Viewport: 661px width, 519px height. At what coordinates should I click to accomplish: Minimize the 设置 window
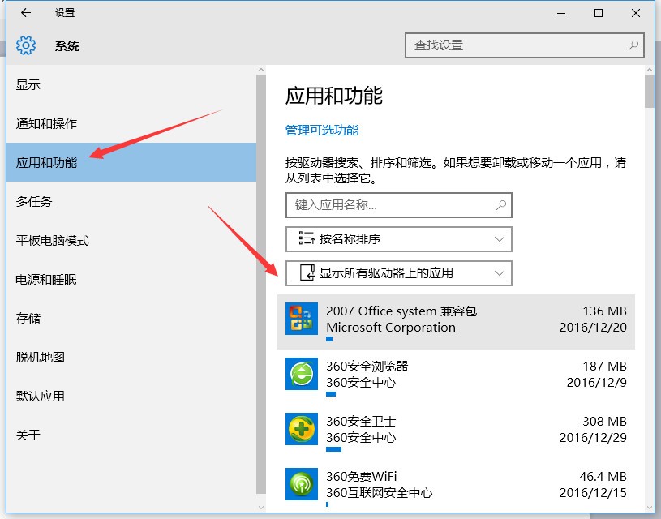(561, 13)
